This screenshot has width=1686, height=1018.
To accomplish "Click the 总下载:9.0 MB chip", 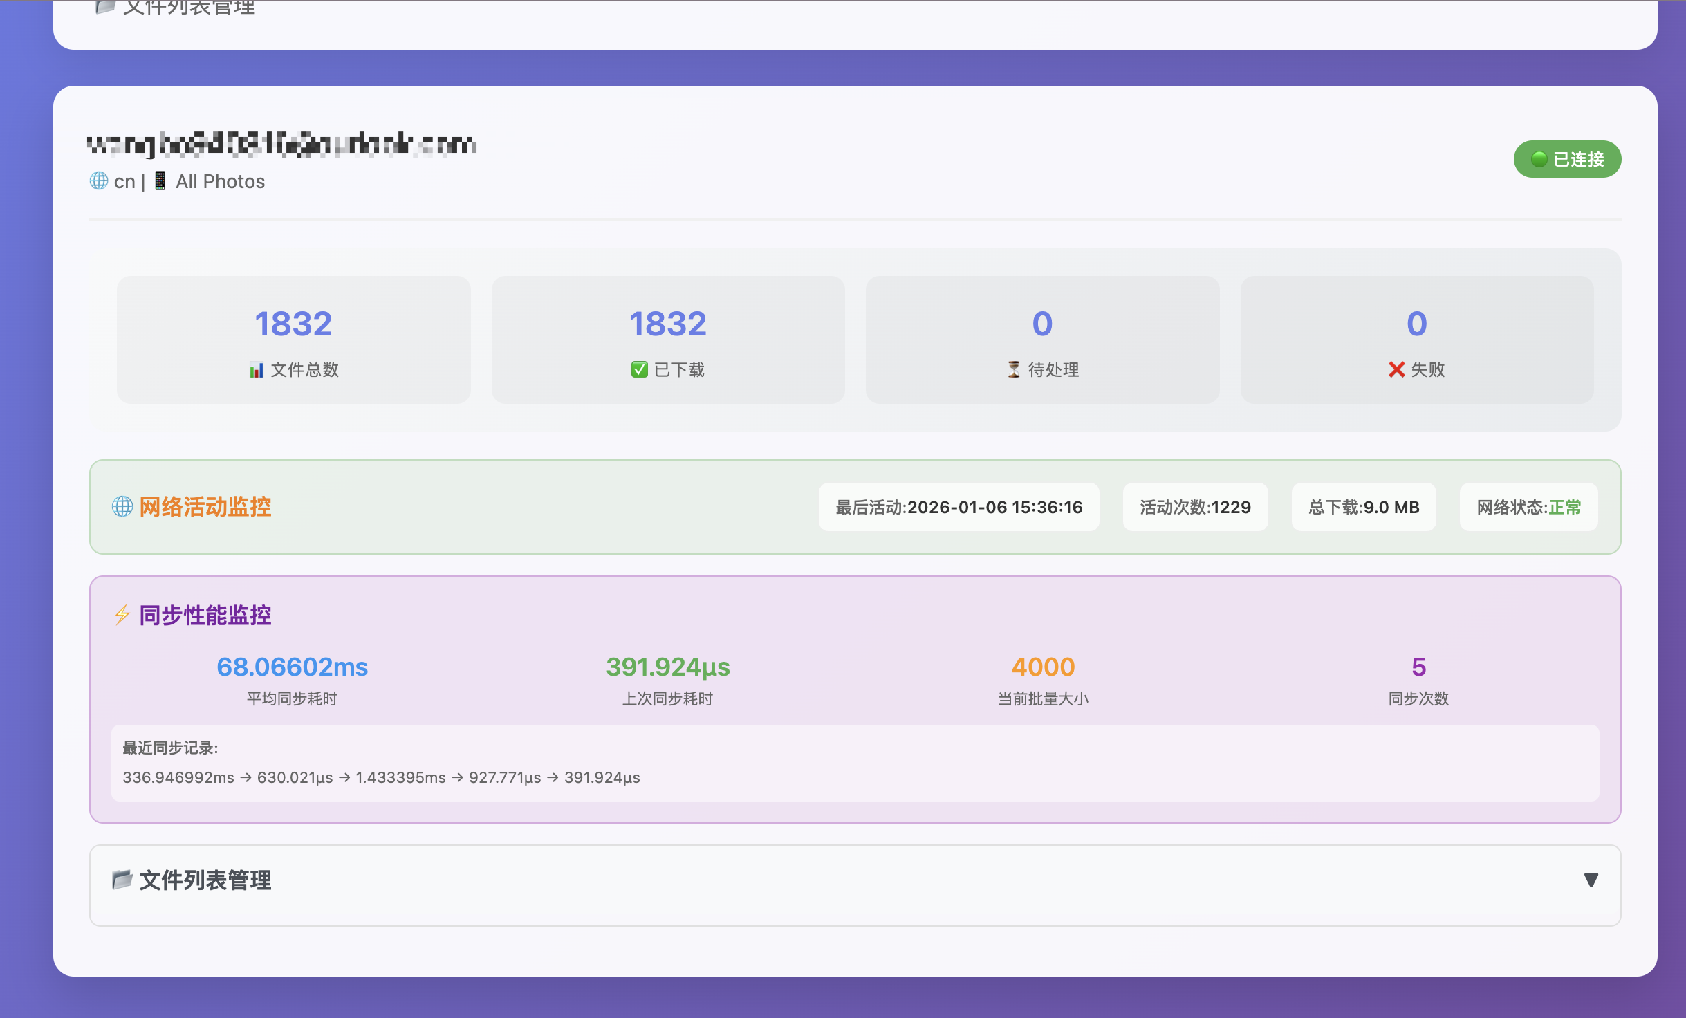I will (1364, 508).
